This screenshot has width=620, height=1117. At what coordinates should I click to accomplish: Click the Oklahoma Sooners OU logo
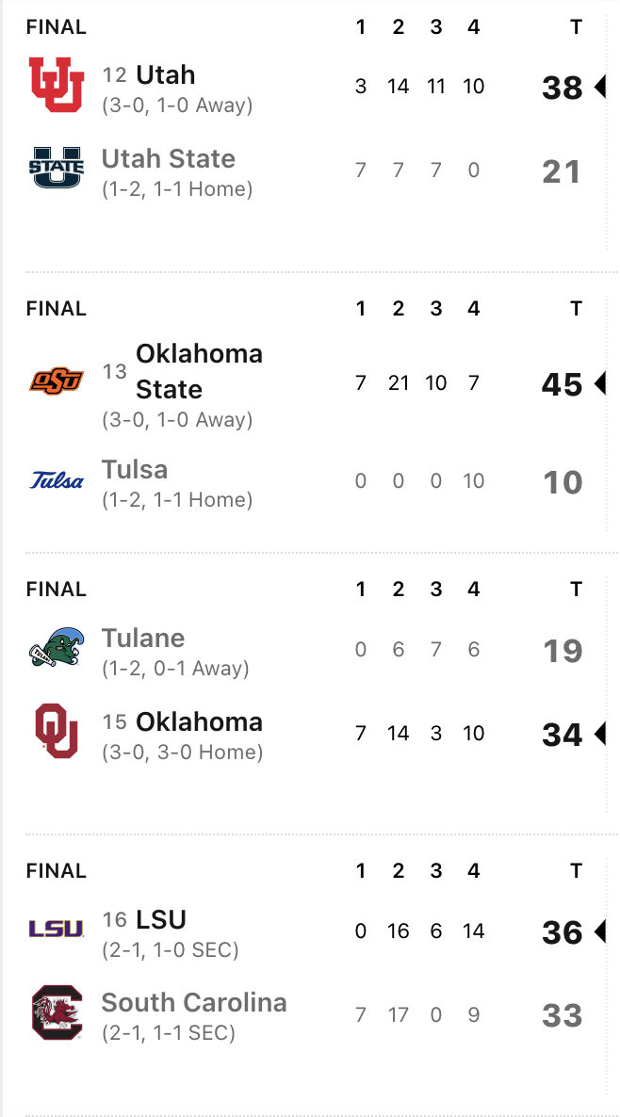point(56,732)
